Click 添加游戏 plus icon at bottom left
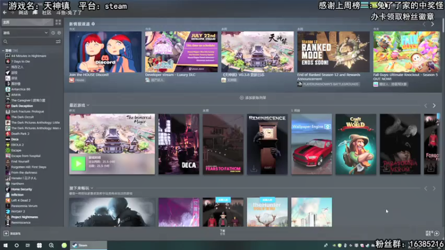 [6, 233]
